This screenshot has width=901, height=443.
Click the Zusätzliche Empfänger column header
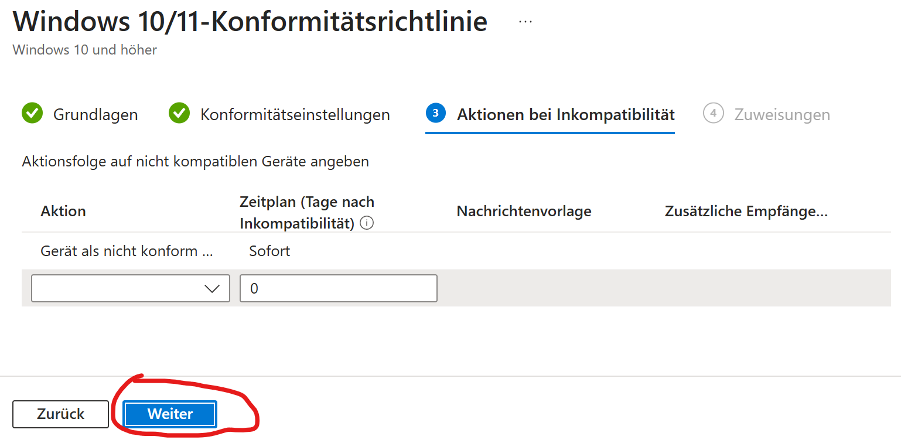746,212
